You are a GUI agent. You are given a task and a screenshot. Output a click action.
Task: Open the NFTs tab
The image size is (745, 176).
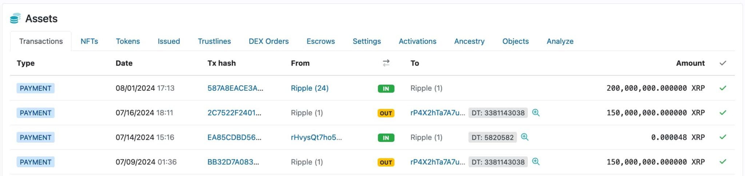coord(89,41)
